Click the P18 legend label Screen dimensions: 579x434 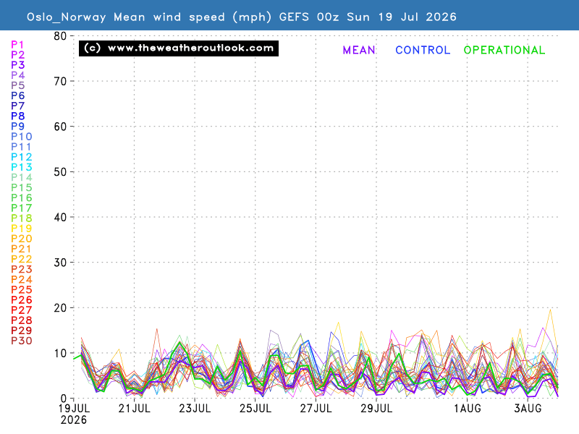pyautogui.click(x=22, y=218)
